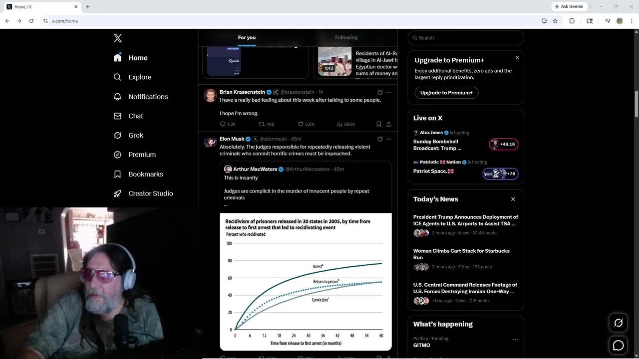Repost Brian Krassenstein's post
The image size is (639, 359).
[266, 124]
